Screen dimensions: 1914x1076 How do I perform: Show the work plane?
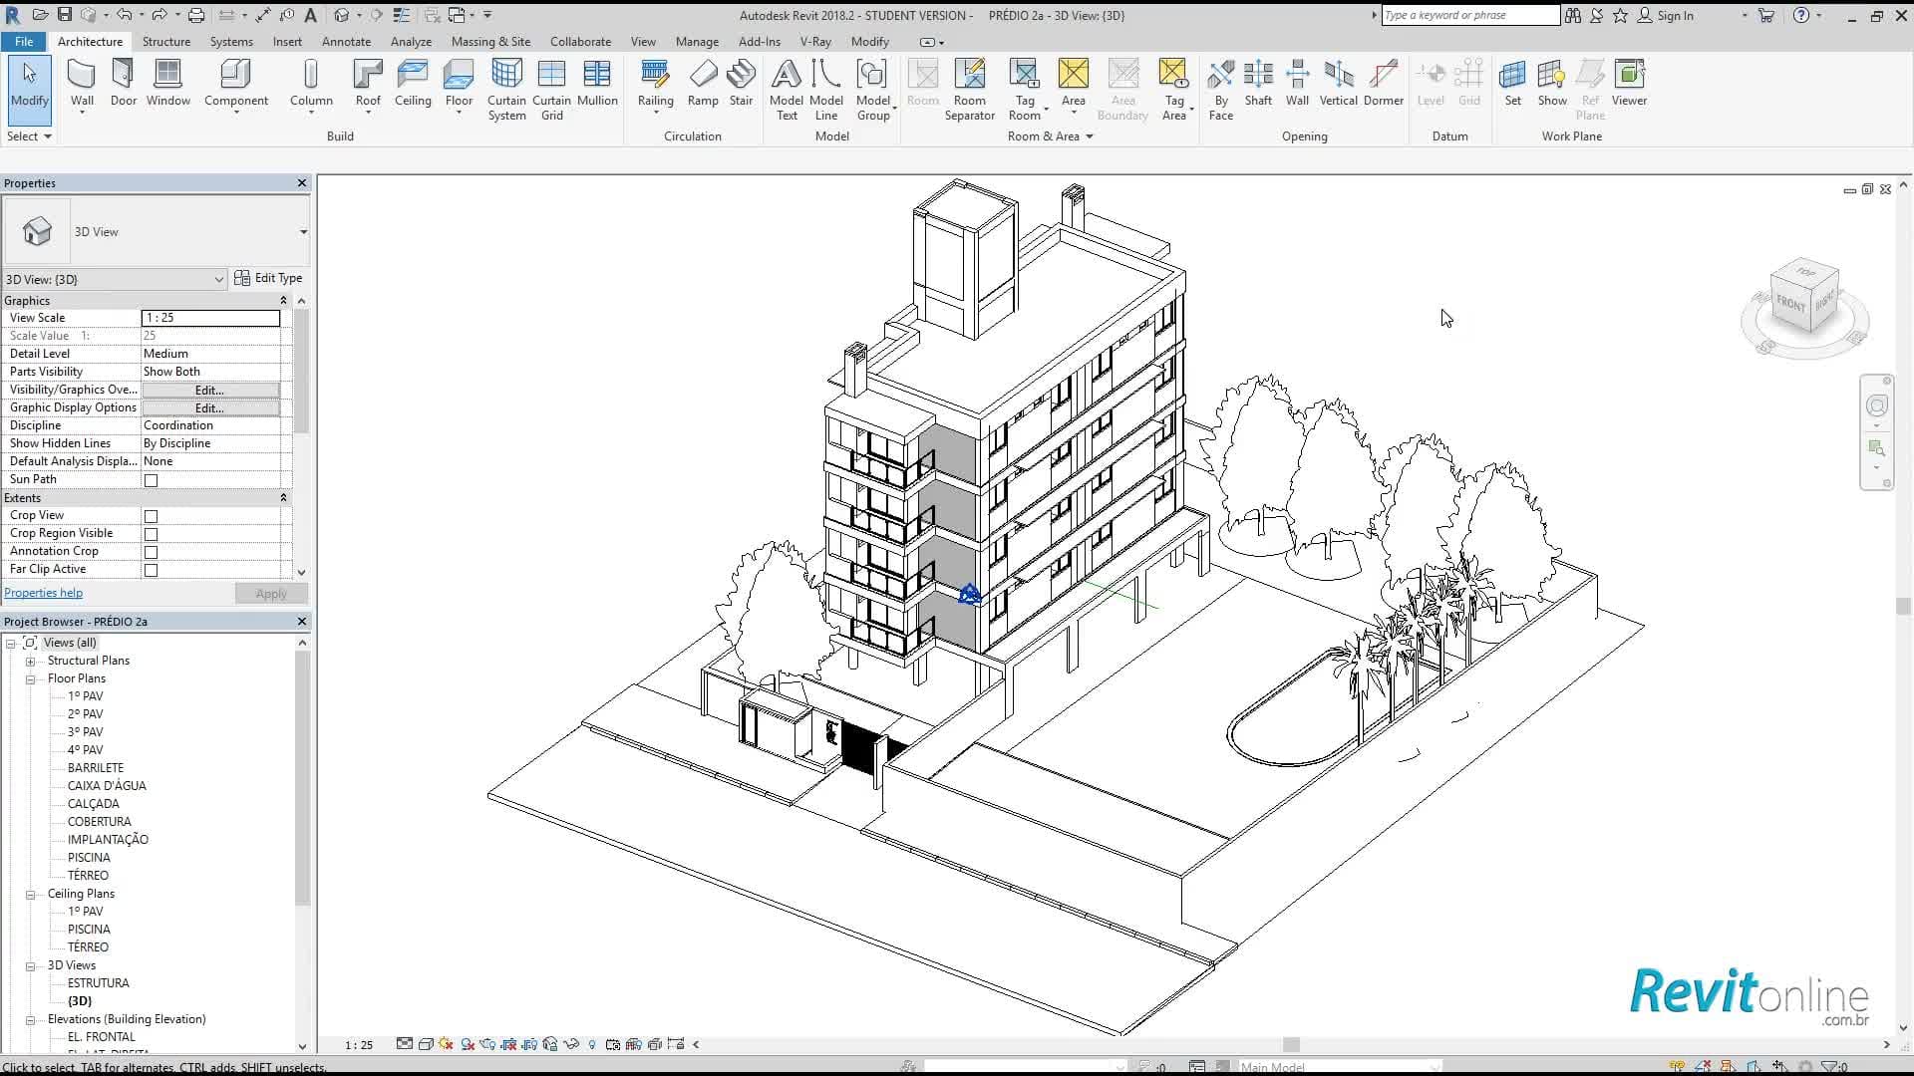pos(1552,84)
